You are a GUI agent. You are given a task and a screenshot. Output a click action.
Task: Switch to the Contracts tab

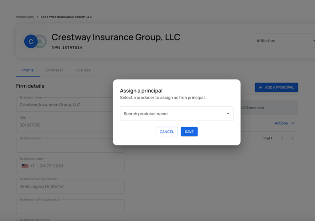point(54,70)
